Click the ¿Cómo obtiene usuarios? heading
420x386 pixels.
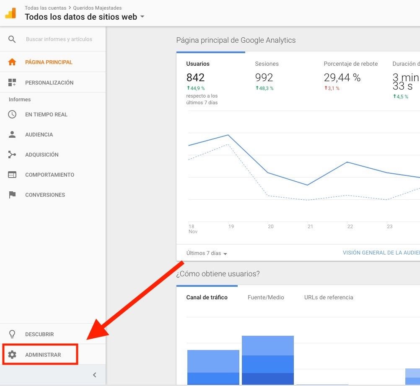[x=218, y=274]
